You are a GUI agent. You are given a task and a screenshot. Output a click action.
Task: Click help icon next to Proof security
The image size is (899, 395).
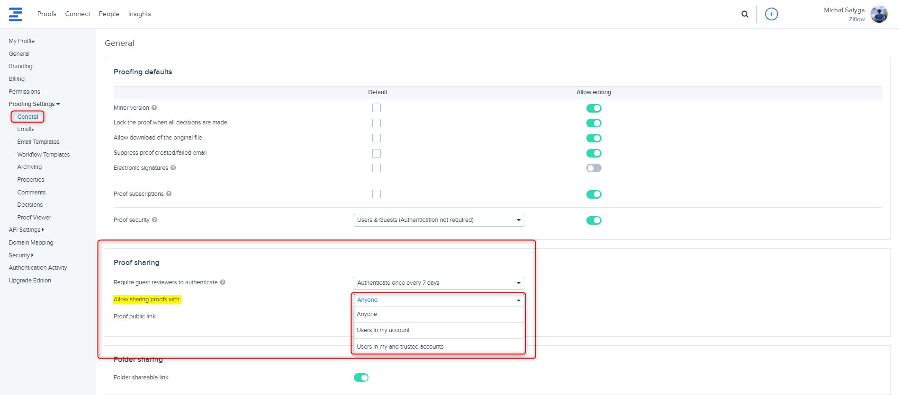(155, 220)
